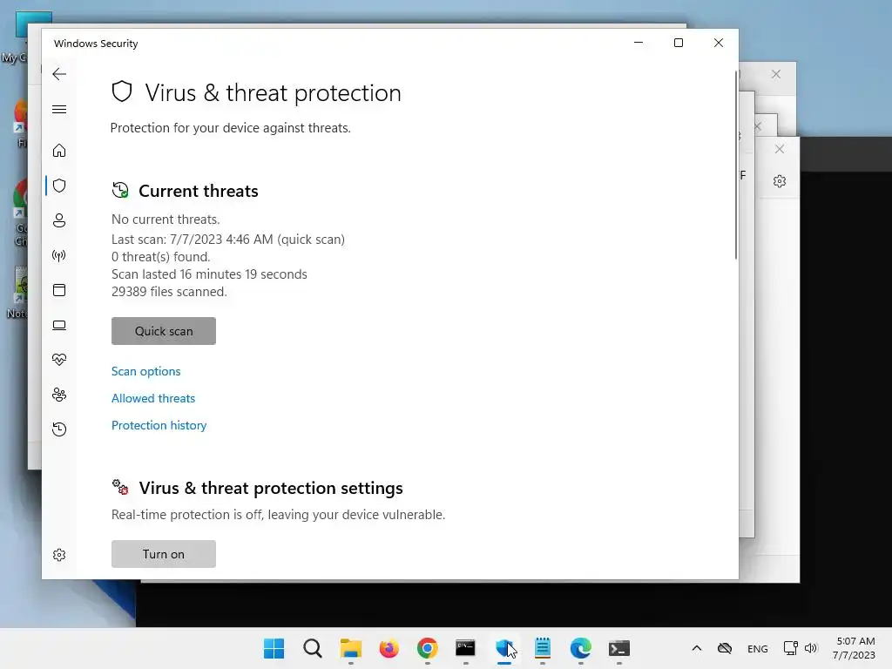The width and height of the screenshot is (892, 669).
Task: Open network tray icon
Action: click(x=790, y=648)
